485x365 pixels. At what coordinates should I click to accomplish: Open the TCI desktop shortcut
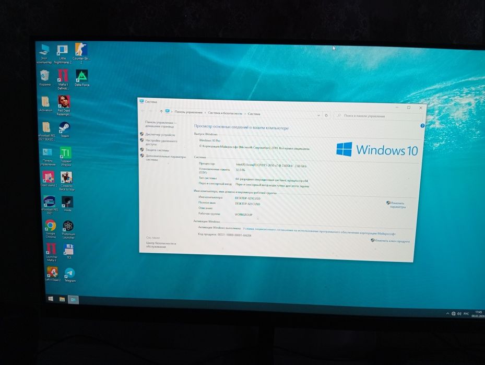[69, 251]
